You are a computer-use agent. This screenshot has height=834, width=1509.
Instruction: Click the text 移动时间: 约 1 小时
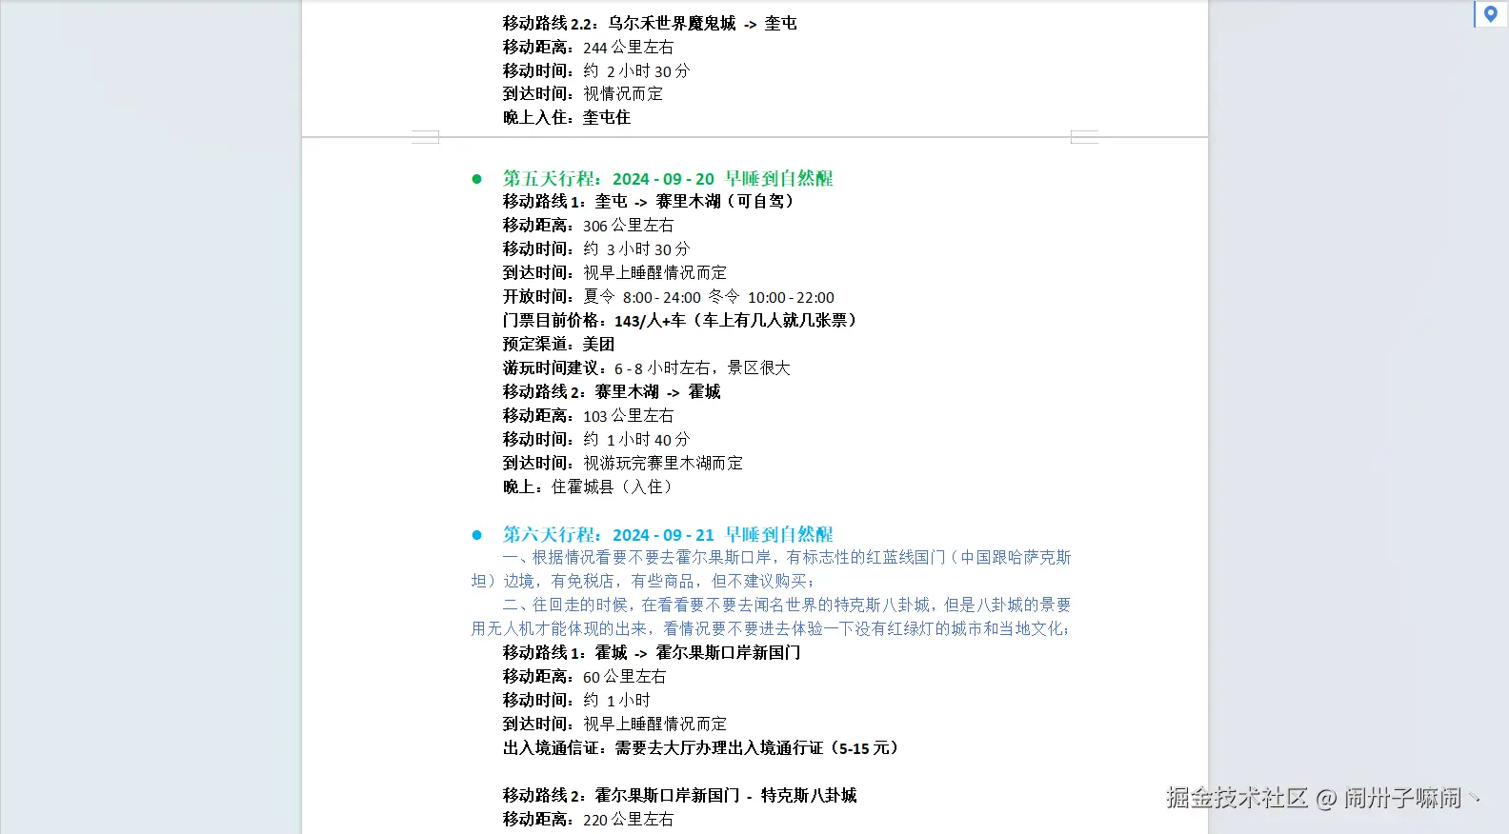tap(576, 700)
